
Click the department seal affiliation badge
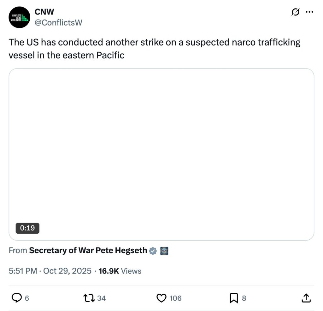click(164, 251)
